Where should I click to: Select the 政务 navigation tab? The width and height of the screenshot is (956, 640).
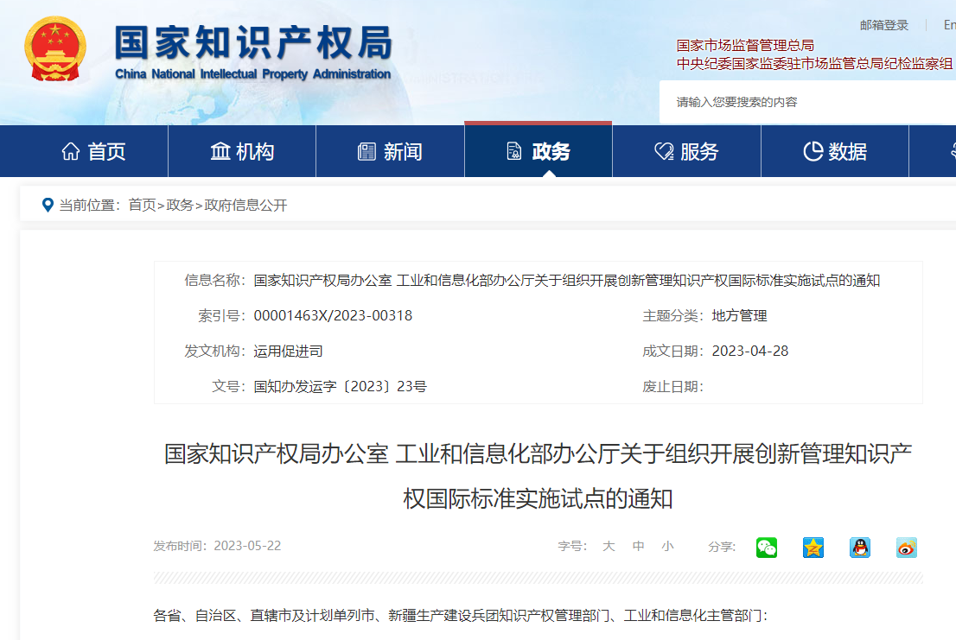click(x=539, y=149)
